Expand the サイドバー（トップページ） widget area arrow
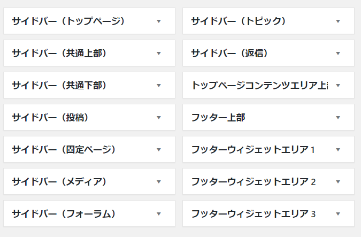 coord(159,21)
